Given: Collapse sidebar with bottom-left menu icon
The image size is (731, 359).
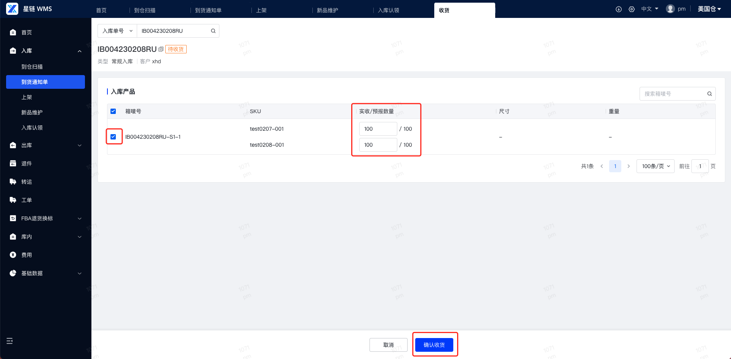Looking at the screenshot, I should coord(10,341).
